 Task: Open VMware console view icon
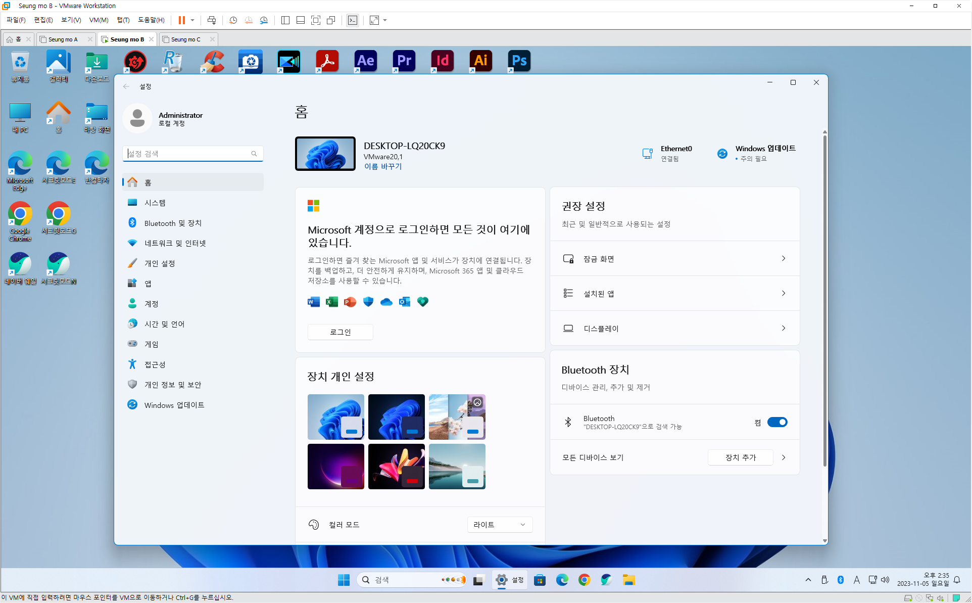353,20
